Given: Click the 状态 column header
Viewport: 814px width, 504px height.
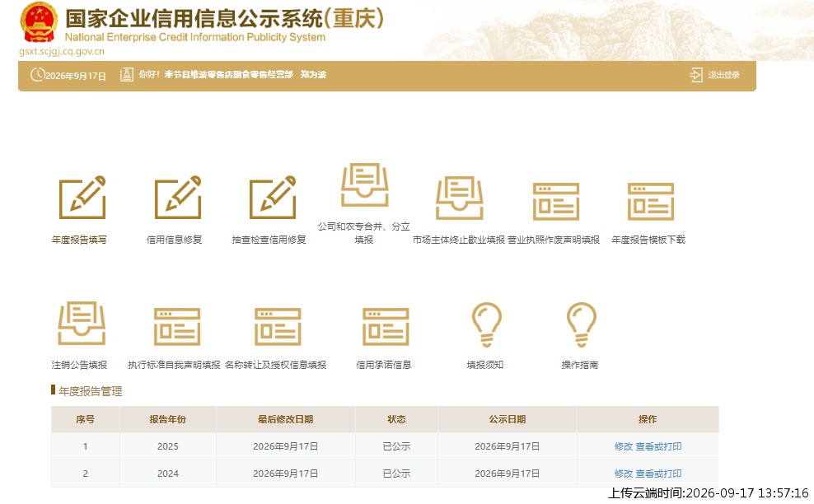Looking at the screenshot, I should point(396,419).
